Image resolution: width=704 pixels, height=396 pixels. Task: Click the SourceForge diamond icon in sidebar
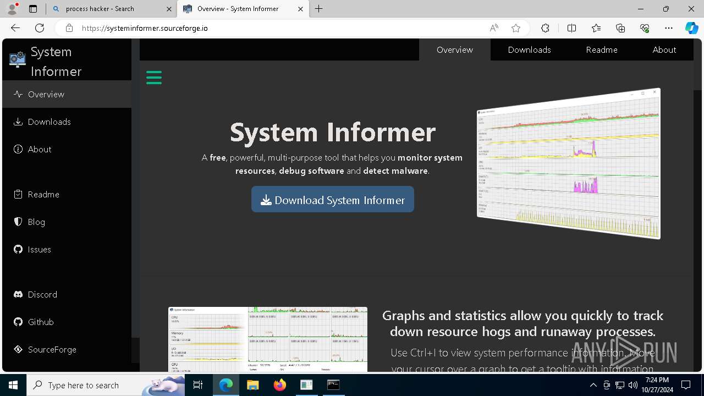(x=18, y=349)
